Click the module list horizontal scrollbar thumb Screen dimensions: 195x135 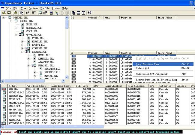tap(54, 126)
